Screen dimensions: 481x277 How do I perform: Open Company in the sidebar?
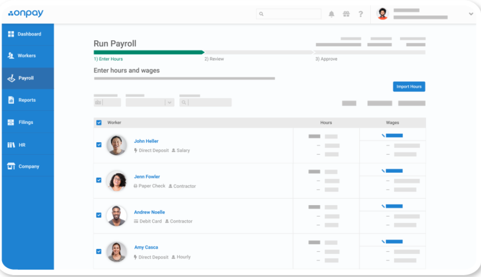(x=28, y=166)
